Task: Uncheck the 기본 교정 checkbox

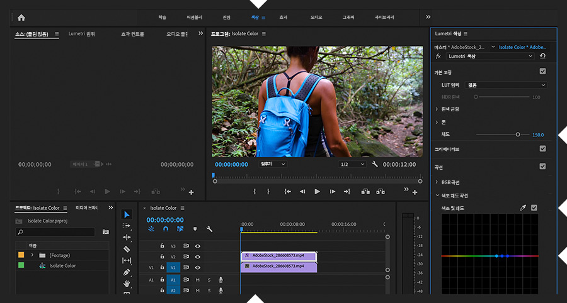Action: 542,72
